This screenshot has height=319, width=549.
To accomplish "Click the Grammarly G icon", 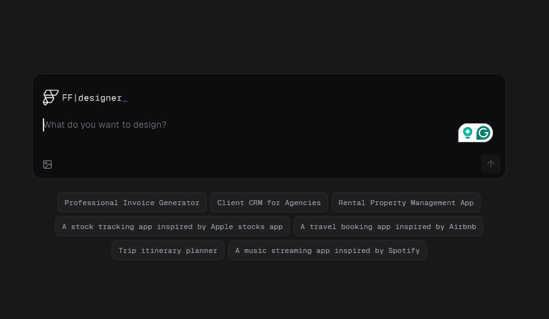I will (483, 132).
